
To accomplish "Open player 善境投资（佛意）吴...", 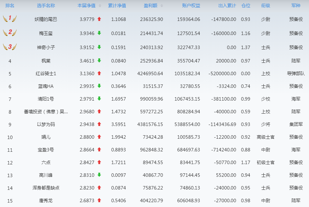I will pos(46,112).
